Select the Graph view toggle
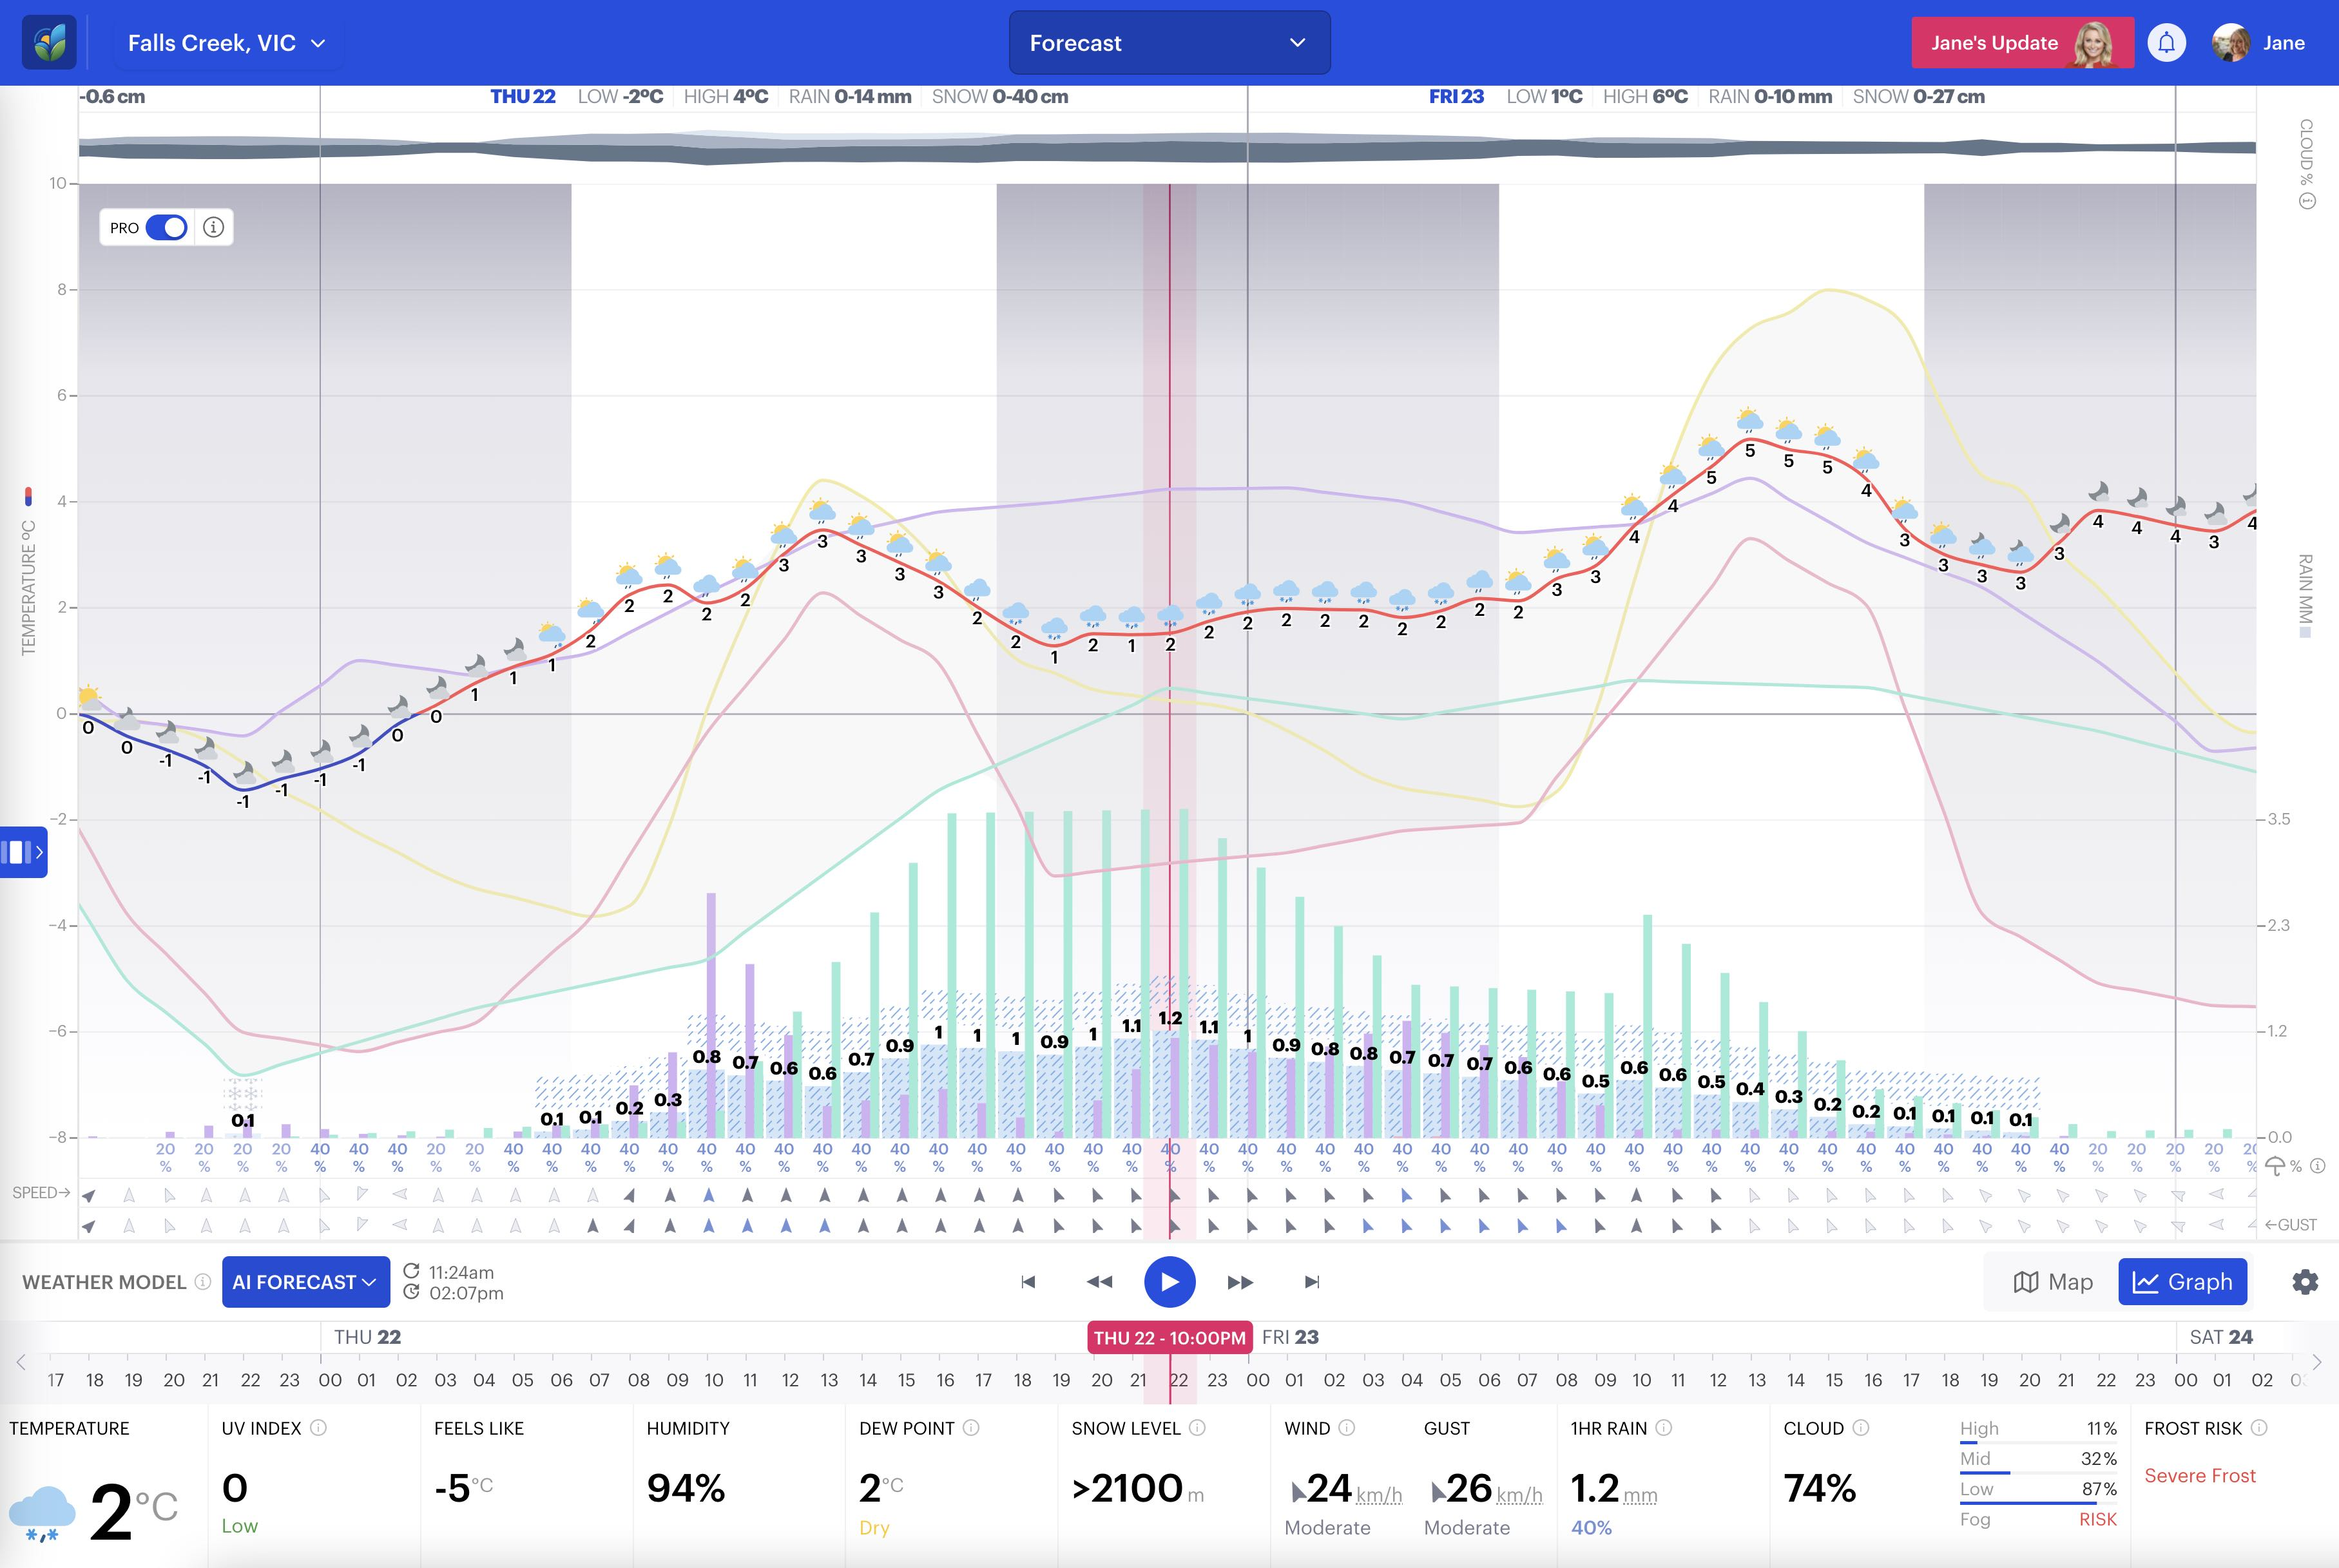Image resolution: width=2339 pixels, height=1568 pixels. [2182, 1282]
